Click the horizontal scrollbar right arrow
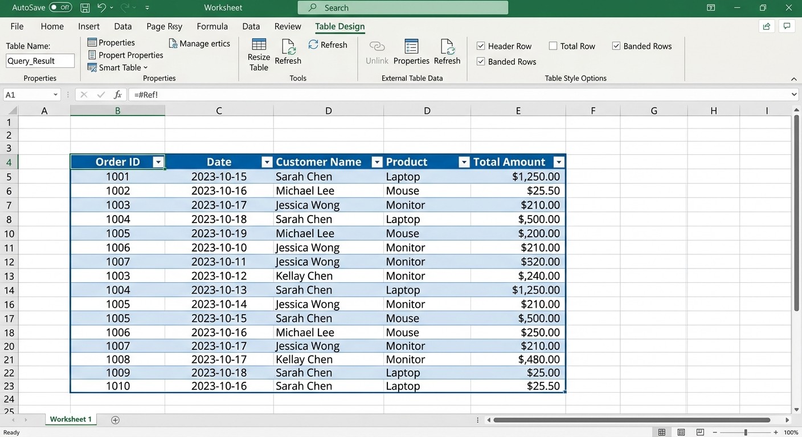This screenshot has height=437, width=802. [788, 420]
